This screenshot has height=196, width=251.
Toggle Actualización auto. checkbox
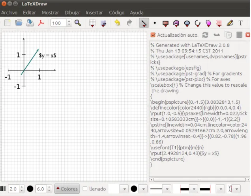153,35
